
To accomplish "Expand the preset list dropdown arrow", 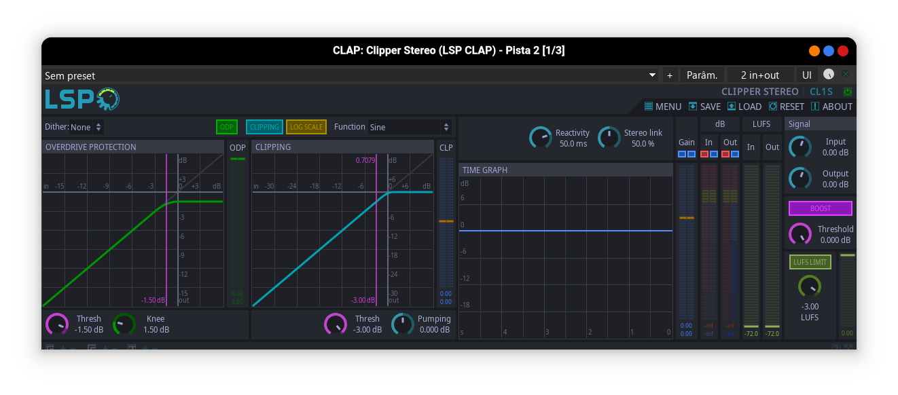I will click(x=651, y=75).
